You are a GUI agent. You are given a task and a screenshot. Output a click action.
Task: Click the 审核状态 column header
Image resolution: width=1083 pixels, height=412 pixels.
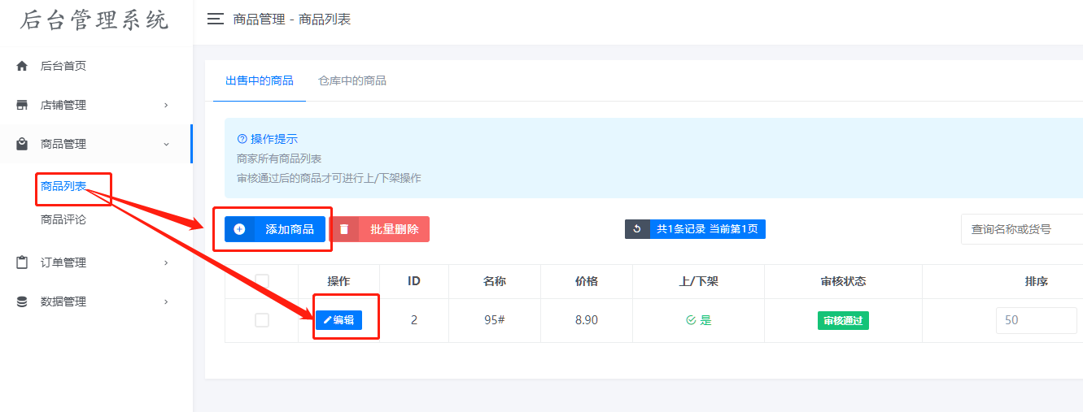[x=843, y=281]
